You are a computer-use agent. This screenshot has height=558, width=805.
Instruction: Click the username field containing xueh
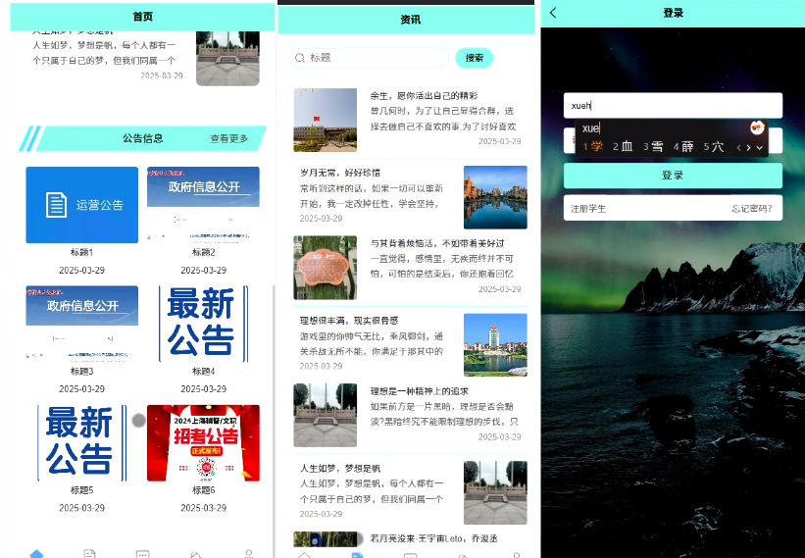(673, 106)
